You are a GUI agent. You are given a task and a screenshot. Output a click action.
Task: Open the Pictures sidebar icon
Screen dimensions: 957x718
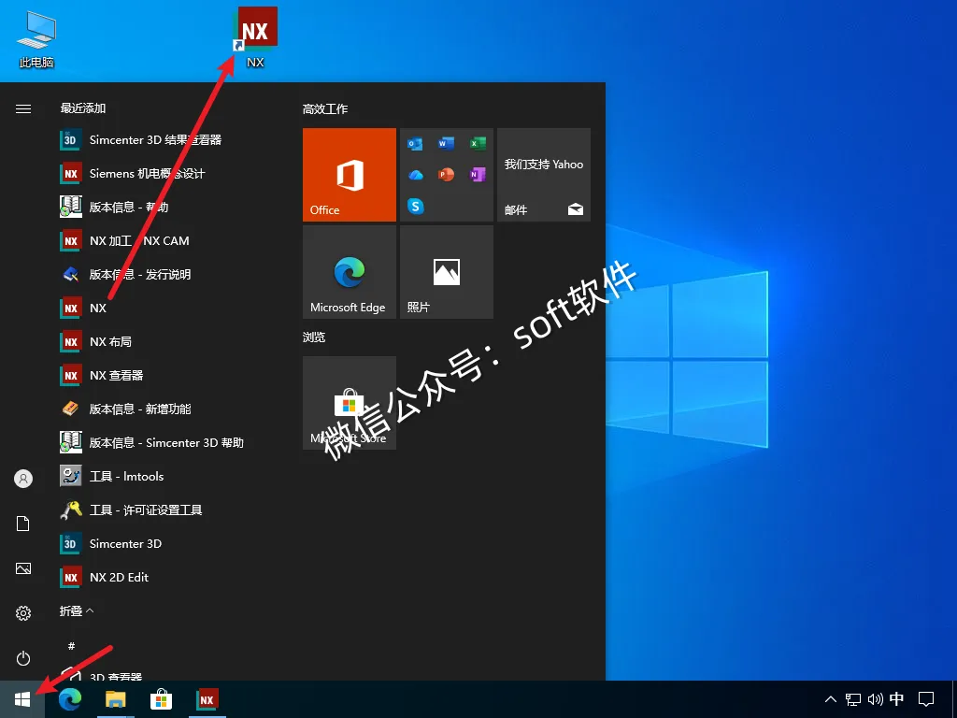(23, 568)
